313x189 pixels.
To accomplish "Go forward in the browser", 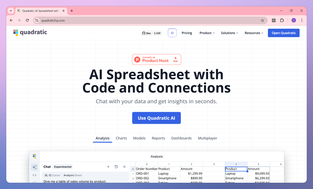I will (x=19, y=20).
